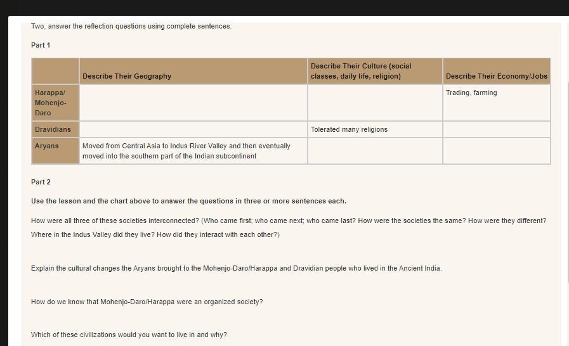The image size is (569, 346).
Task: Select the 'Aryans' row label
Action: (x=56, y=151)
